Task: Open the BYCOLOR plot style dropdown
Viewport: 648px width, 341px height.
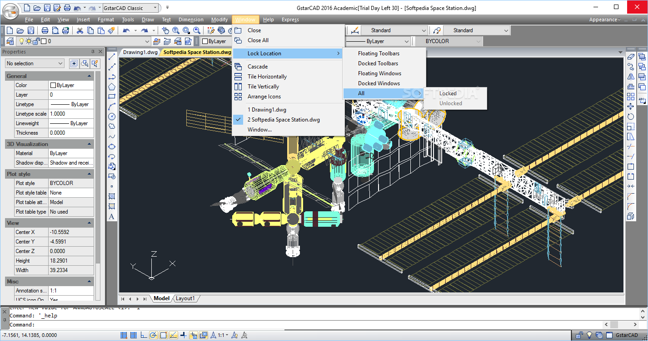Action: coord(478,41)
